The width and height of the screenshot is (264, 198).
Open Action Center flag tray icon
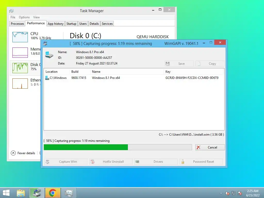(240, 193)
